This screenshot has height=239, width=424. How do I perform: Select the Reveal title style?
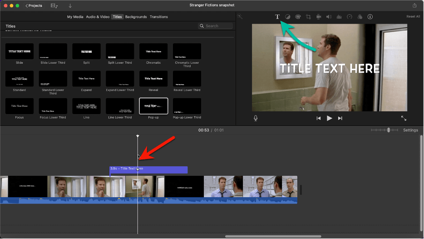[153, 79]
